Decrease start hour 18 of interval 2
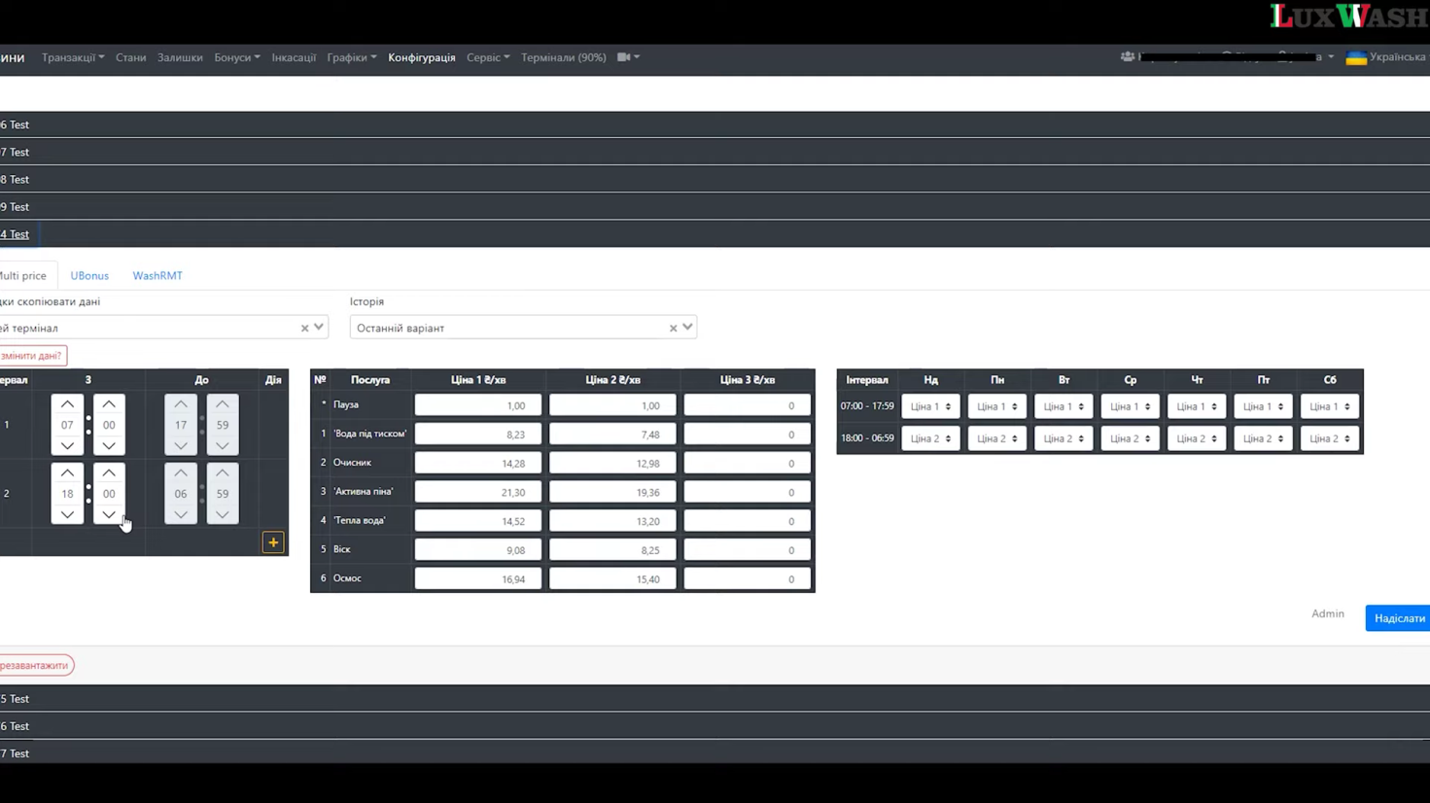The height and width of the screenshot is (803, 1430). (x=67, y=514)
